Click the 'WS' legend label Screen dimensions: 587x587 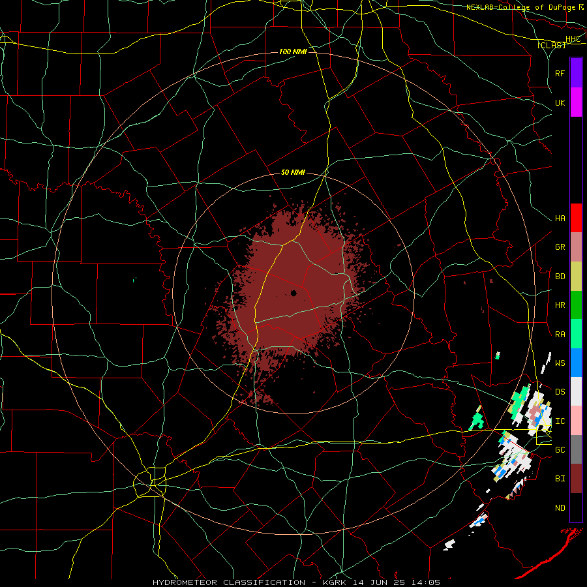point(560,363)
